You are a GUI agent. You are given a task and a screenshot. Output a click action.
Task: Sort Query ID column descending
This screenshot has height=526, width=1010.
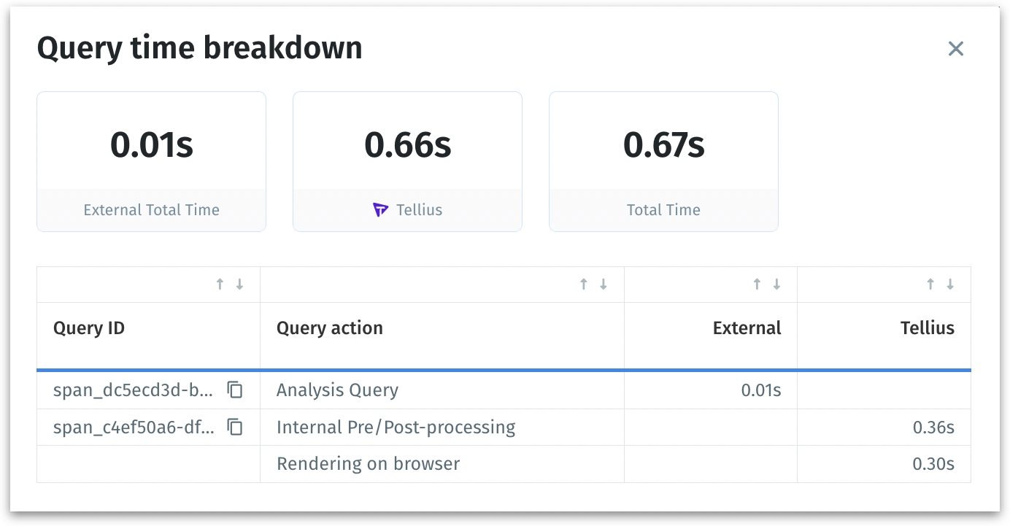click(x=239, y=285)
